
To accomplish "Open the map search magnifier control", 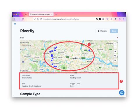I will coord(115,56).
